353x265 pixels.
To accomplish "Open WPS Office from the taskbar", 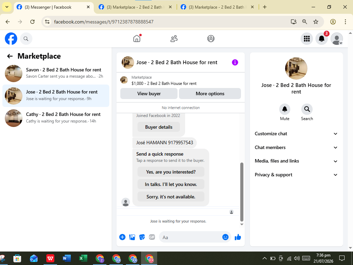I will (50, 258).
